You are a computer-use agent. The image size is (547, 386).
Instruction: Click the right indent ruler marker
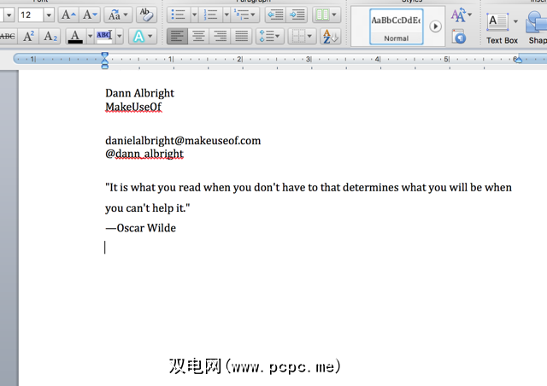click(x=519, y=61)
